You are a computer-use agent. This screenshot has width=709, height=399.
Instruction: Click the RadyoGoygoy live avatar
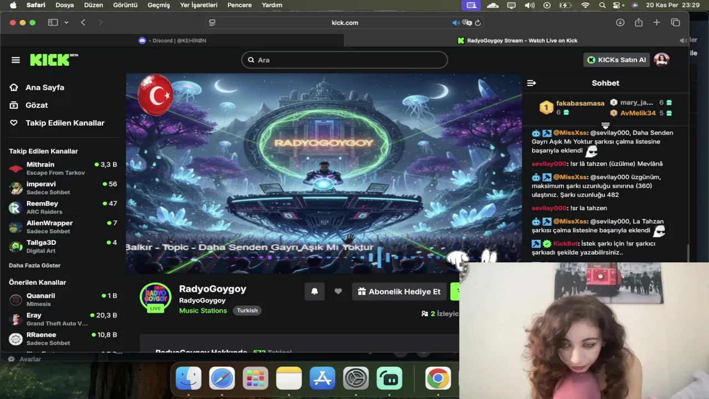click(156, 298)
